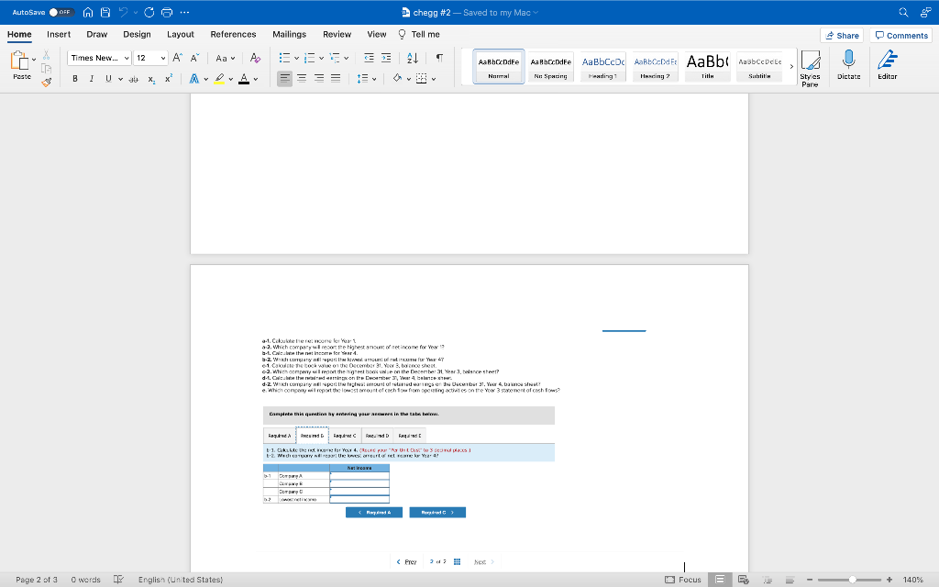This screenshot has height=587, width=939.
Task: Apply the Text Effects outlined A icon
Action: 194,79
